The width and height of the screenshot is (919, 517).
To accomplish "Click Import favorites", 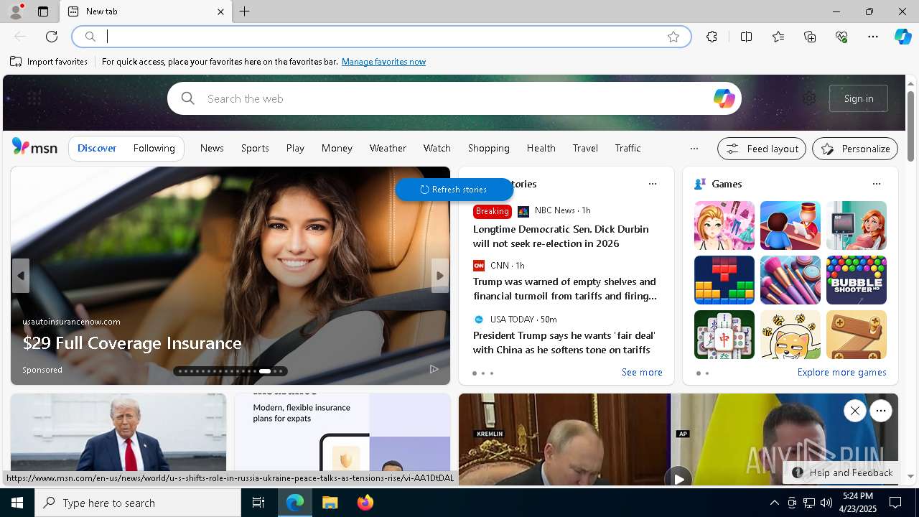I will click(49, 62).
